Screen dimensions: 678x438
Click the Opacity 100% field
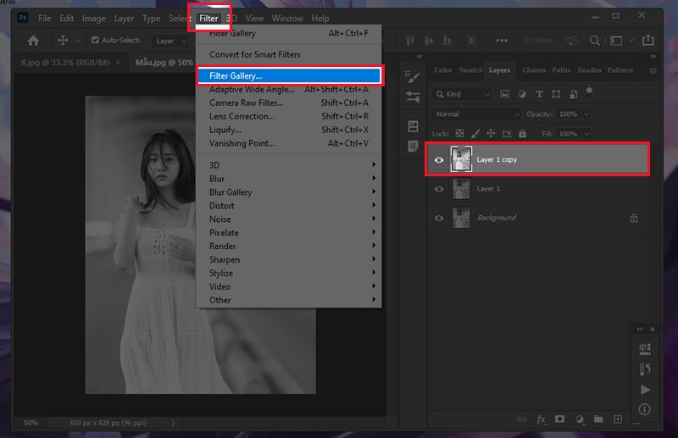tap(568, 114)
